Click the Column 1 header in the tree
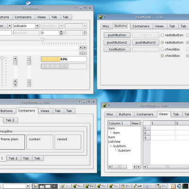This screenshot has height=189, width=189. [x=120, y=123]
